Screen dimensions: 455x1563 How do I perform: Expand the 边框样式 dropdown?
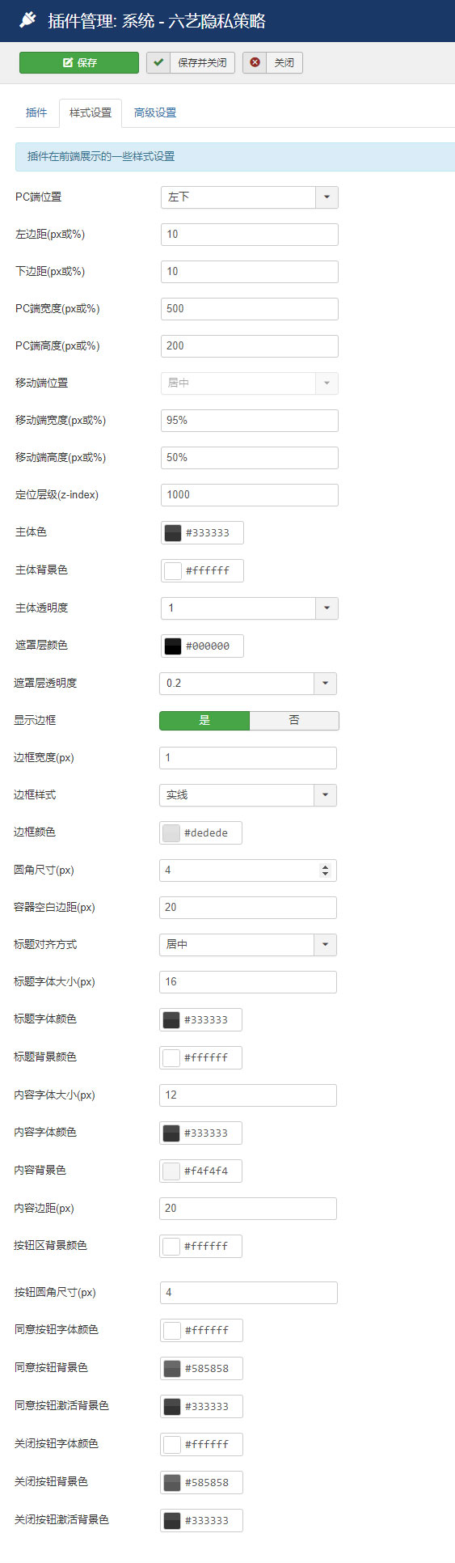click(325, 794)
